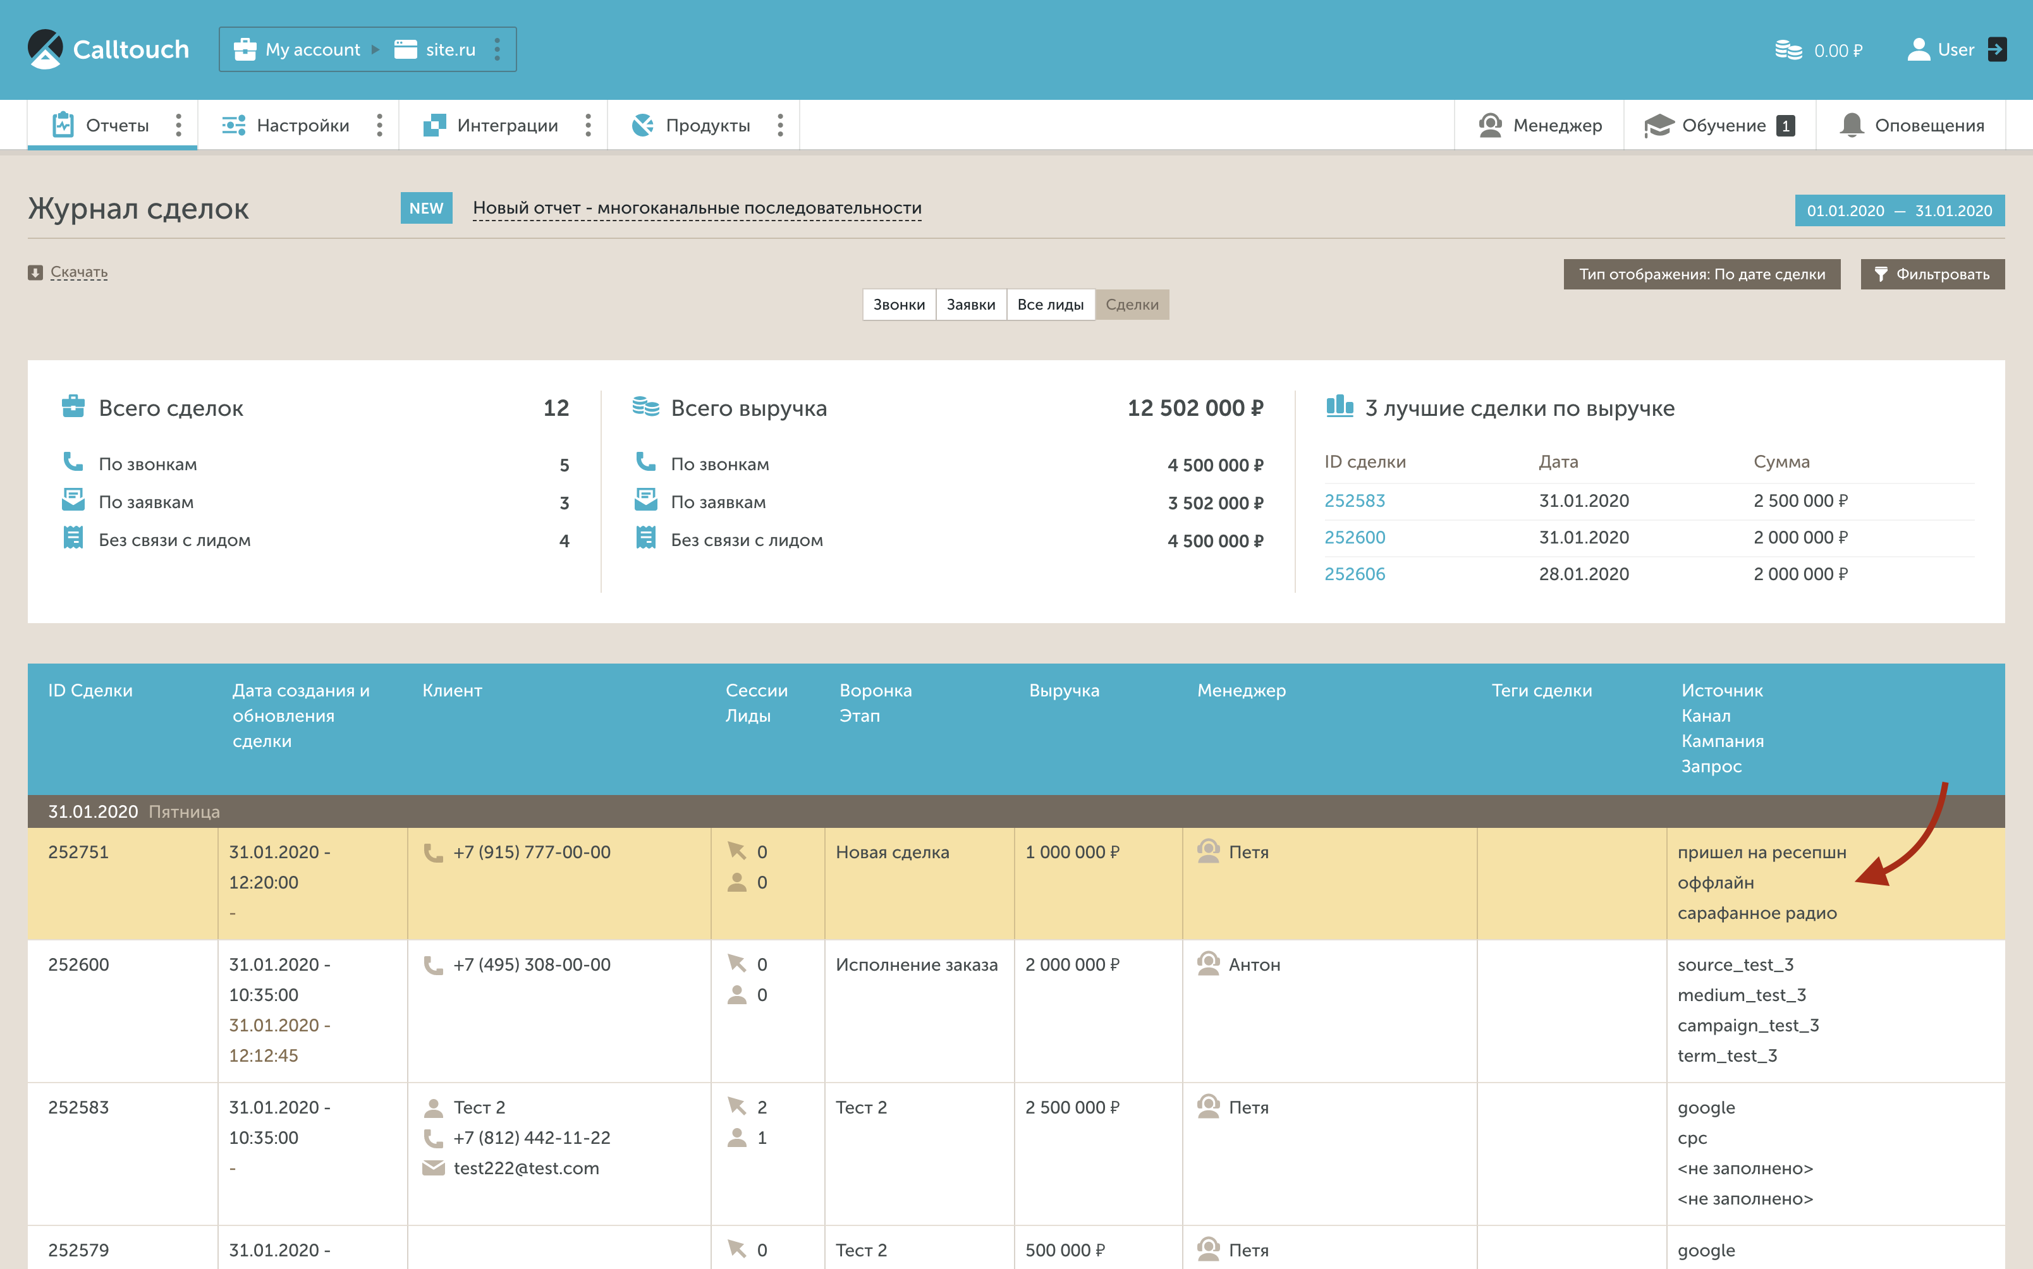This screenshot has height=1269, width=2033.
Task: Click the Выручка column header
Action: point(1065,691)
